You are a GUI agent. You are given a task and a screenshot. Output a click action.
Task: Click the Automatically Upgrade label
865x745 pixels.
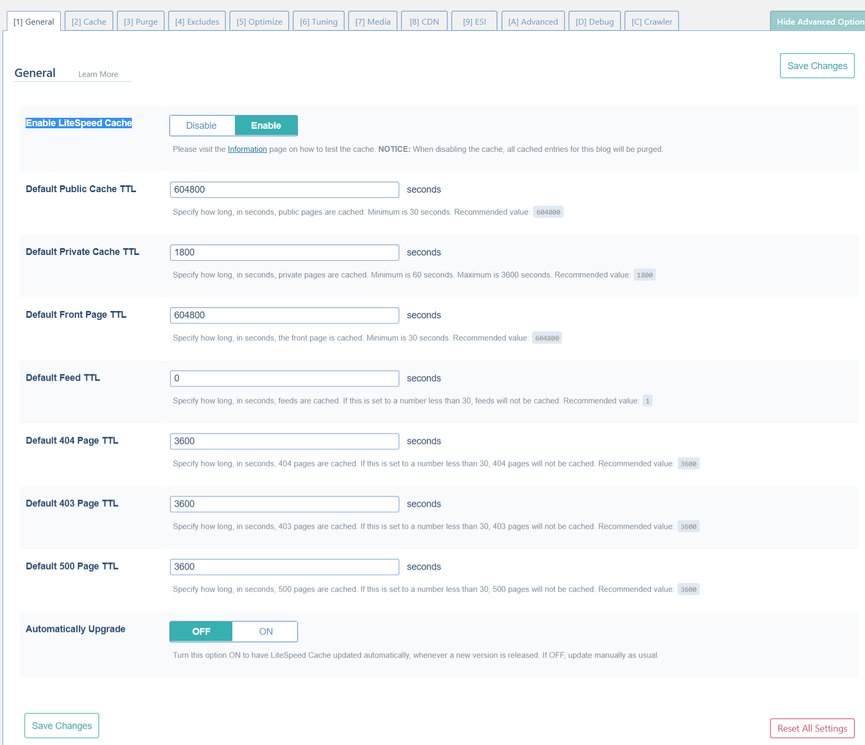76,629
